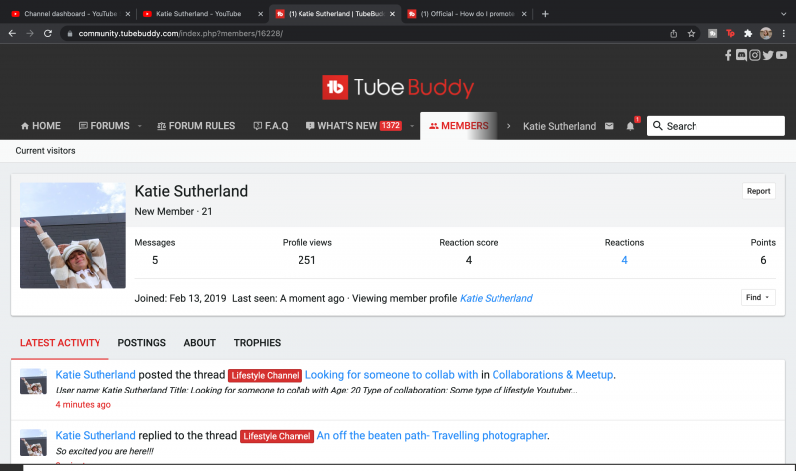Open the Chrome extensions puzzle icon

pos(747,33)
